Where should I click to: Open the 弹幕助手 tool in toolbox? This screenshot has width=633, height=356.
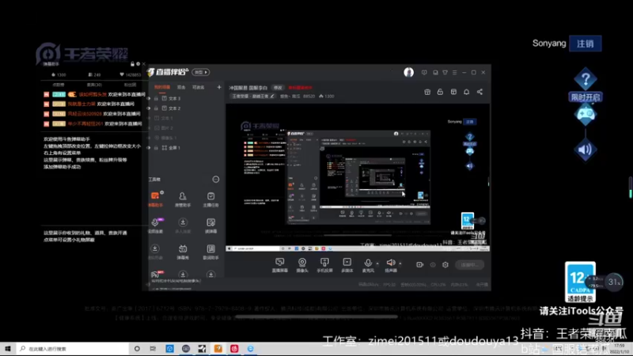pos(155,199)
